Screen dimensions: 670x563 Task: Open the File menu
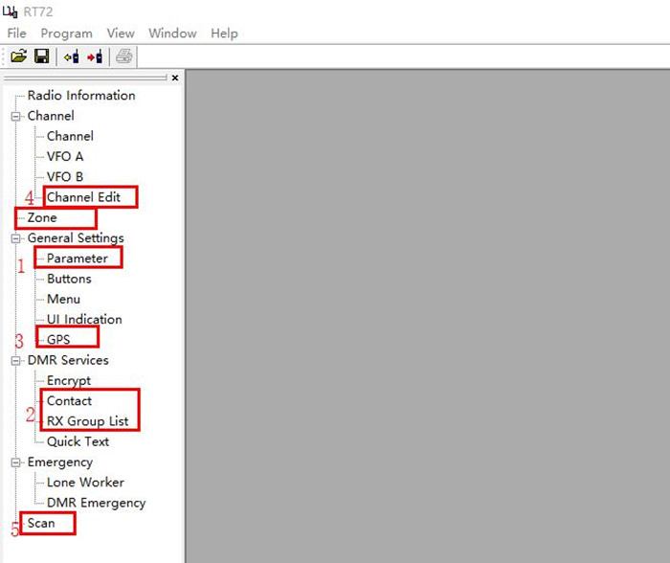pos(16,34)
